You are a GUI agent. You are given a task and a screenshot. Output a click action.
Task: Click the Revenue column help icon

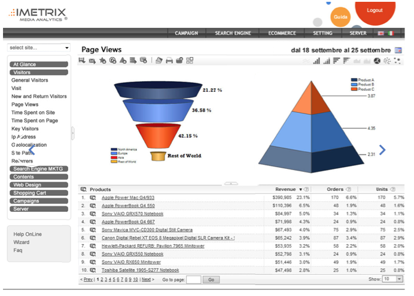[x=306, y=189]
